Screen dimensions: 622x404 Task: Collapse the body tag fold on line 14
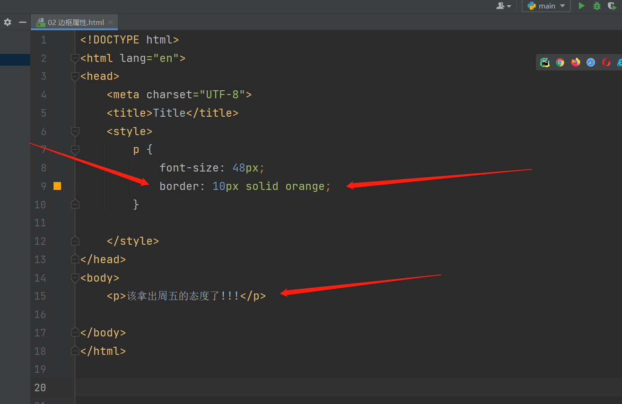[x=75, y=278]
